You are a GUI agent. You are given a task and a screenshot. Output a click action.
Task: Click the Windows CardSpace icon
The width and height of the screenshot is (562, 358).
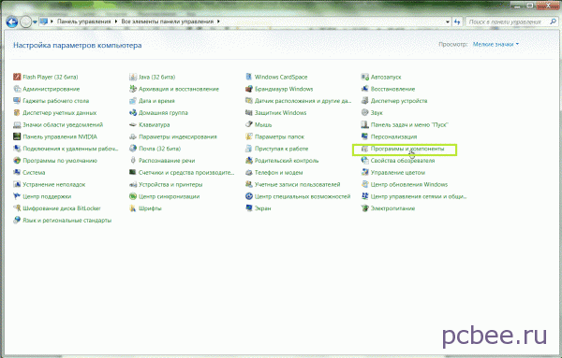(x=249, y=77)
